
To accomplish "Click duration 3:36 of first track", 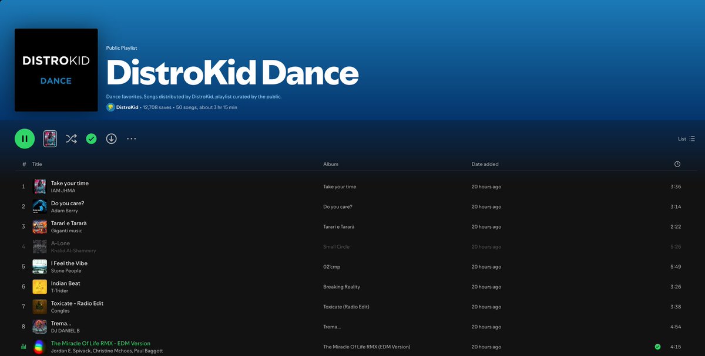I will pos(676,187).
